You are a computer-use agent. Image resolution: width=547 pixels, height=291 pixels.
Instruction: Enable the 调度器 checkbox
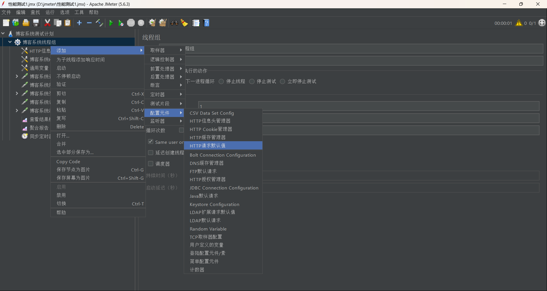pyautogui.click(x=151, y=163)
